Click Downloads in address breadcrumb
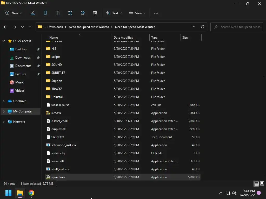This screenshot has width=266, height=199. click(55, 27)
